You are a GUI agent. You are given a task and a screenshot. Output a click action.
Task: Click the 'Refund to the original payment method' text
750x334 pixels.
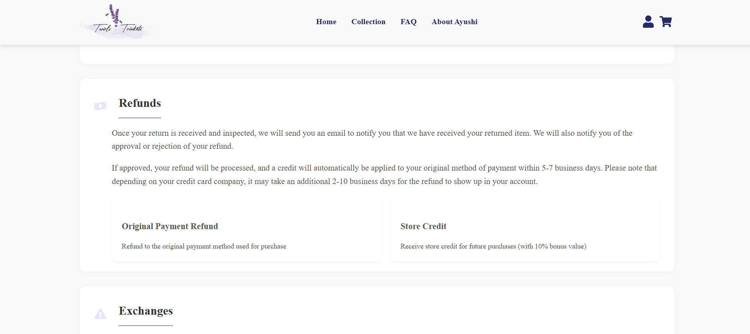click(204, 246)
